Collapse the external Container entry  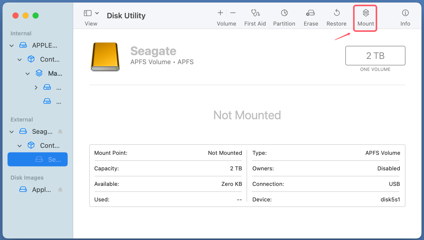click(20, 146)
